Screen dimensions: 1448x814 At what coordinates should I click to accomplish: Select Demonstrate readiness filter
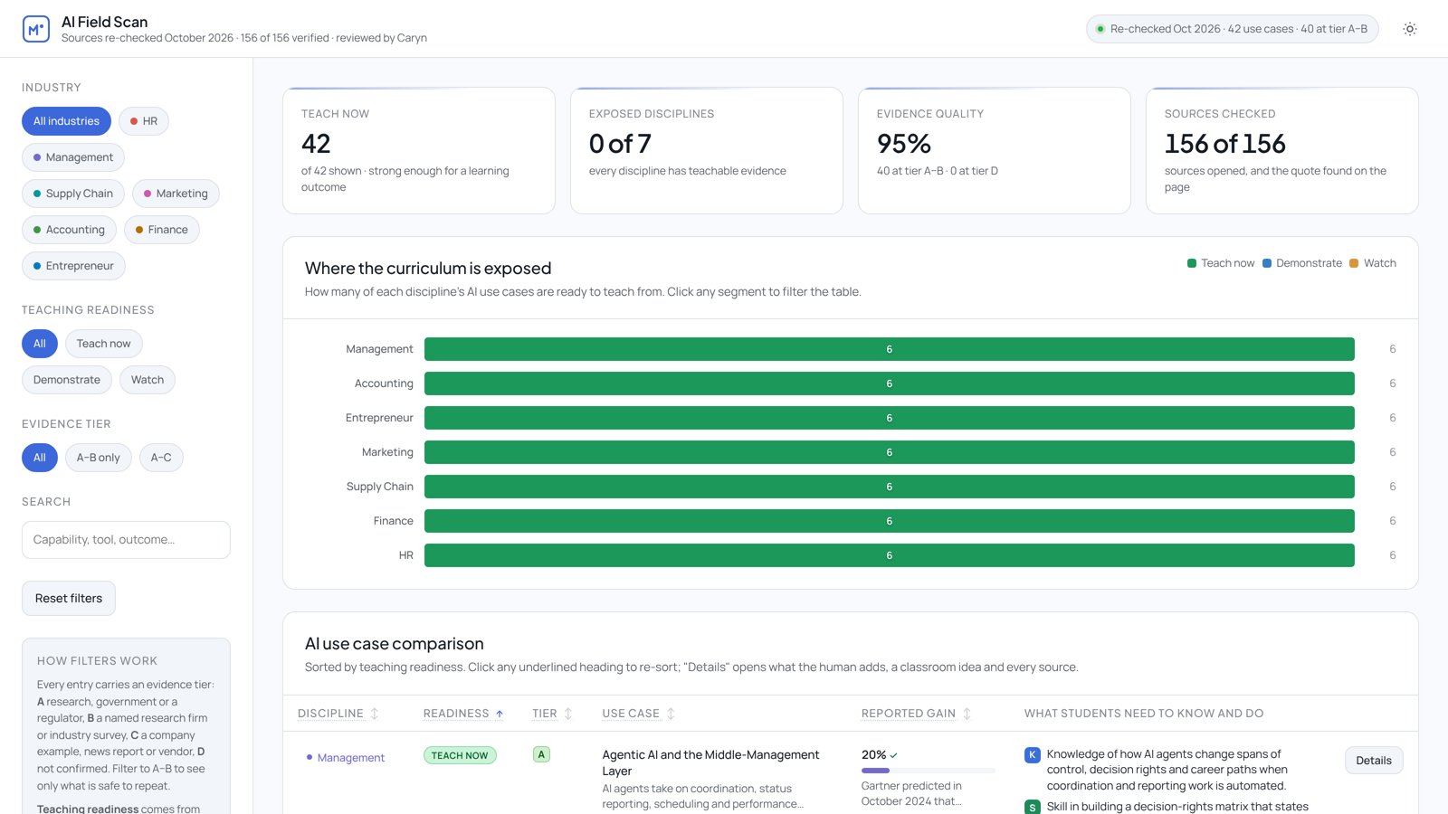coord(67,380)
